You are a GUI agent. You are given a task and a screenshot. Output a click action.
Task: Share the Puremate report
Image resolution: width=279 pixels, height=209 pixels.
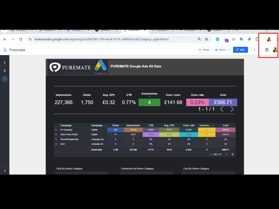click(220, 50)
